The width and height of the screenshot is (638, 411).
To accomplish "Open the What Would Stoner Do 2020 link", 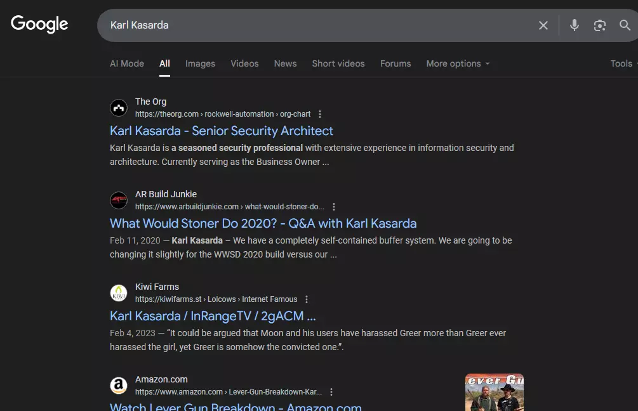I will point(263,224).
